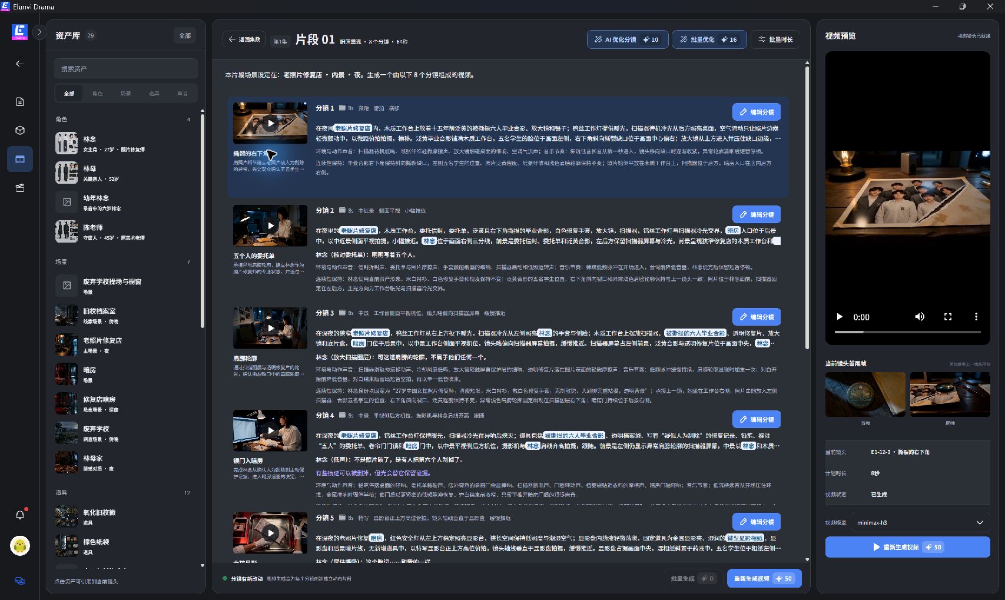This screenshot has height=600, width=1005.
Task: Switch to the 角色 asset tab
Action: point(97,94)
